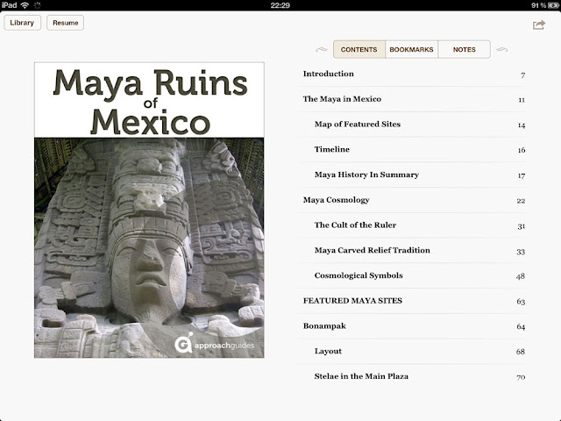Viewport: 561px width, 421px height.
Task: Open Stelae in the Main Plaza
Action: pos(361,376)
